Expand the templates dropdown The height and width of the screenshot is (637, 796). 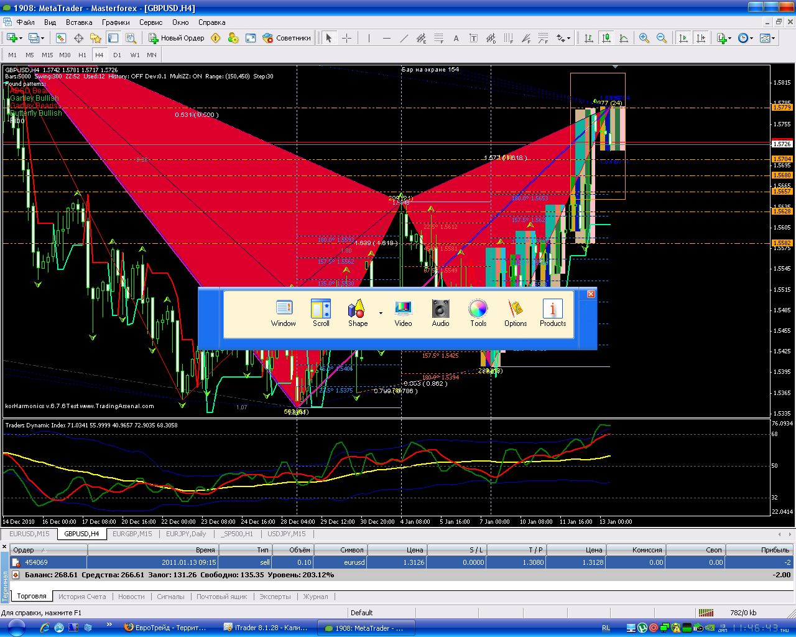pyautogui.click(x=773, y=38)
